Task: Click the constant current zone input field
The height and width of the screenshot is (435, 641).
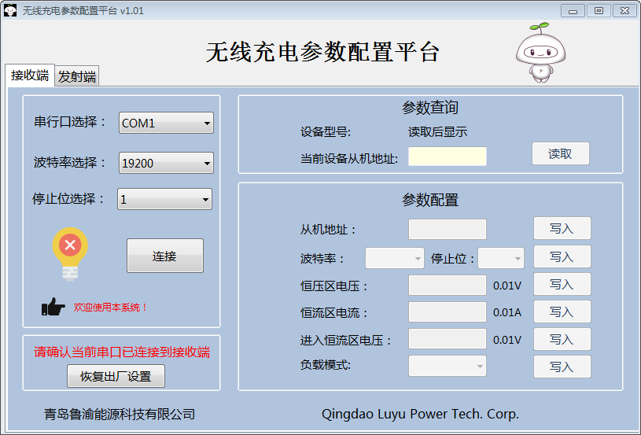Action: coord(447,312)
